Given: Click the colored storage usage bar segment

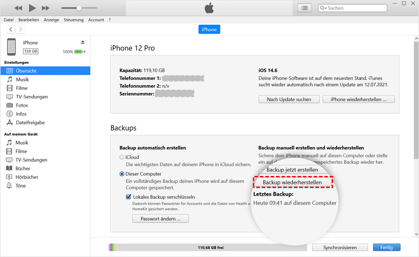Looking at the screenshot, I should (112, 248).
